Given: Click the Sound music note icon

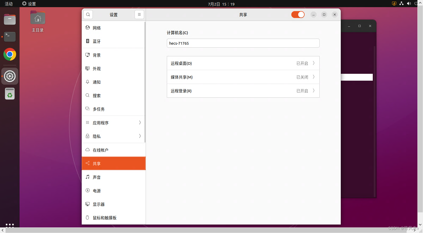Looking at the screenshot, I should point(88,177).
